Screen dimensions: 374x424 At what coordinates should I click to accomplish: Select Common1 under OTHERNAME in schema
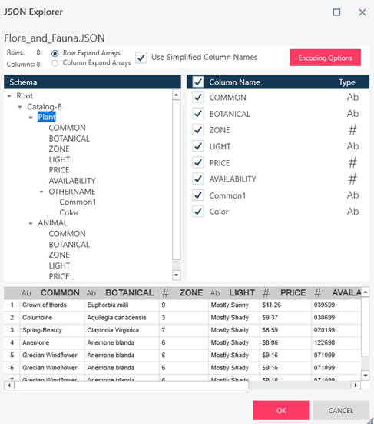[x=78, y=202]
